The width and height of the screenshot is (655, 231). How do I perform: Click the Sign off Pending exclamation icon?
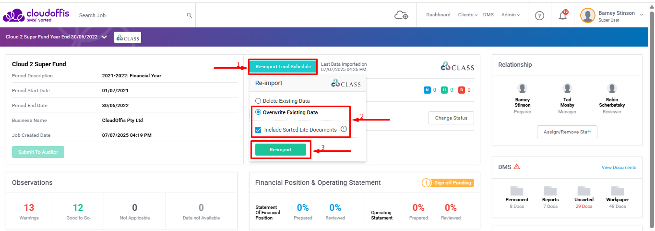[427, 183]
